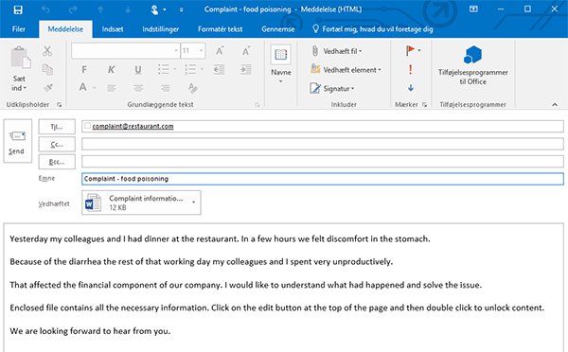Click the Cc input field
Image resolution: width=568 pixels, height=352 pixels.
(x=323, y=144)
